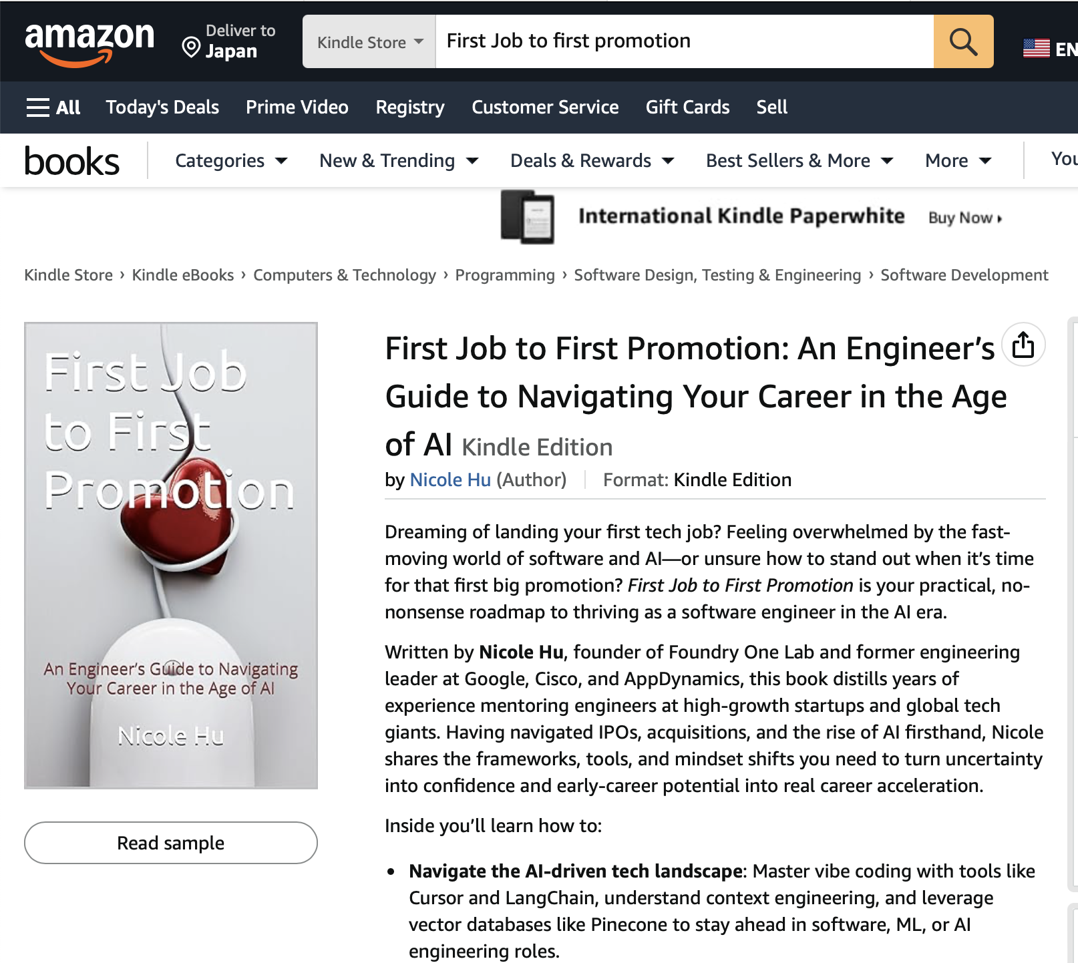Click the US flag language icon

[1037, 45]
